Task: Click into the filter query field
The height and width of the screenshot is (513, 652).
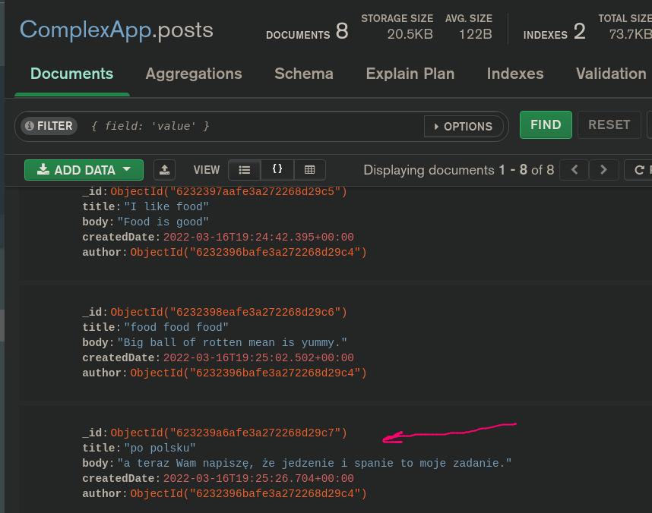Action: point(251,127)
